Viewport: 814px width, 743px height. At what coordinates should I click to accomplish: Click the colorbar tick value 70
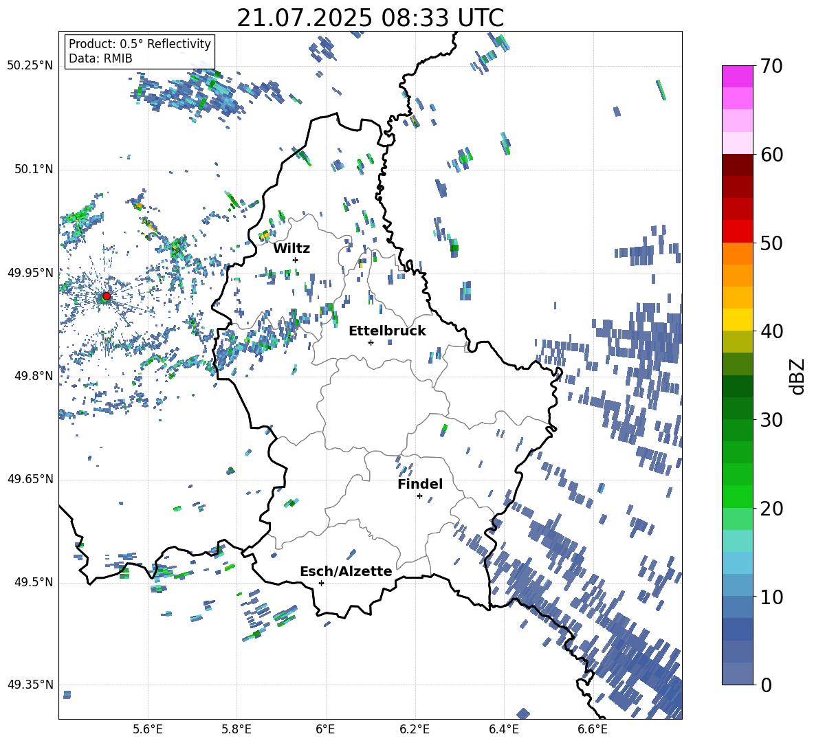pos(772,67)
